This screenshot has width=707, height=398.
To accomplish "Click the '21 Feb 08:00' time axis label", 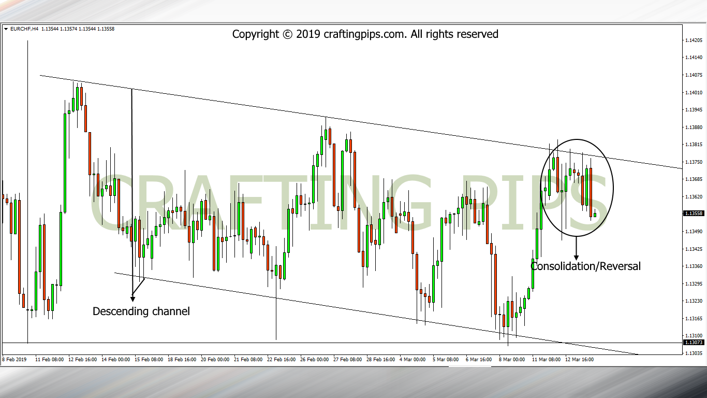I will point(248,359).
